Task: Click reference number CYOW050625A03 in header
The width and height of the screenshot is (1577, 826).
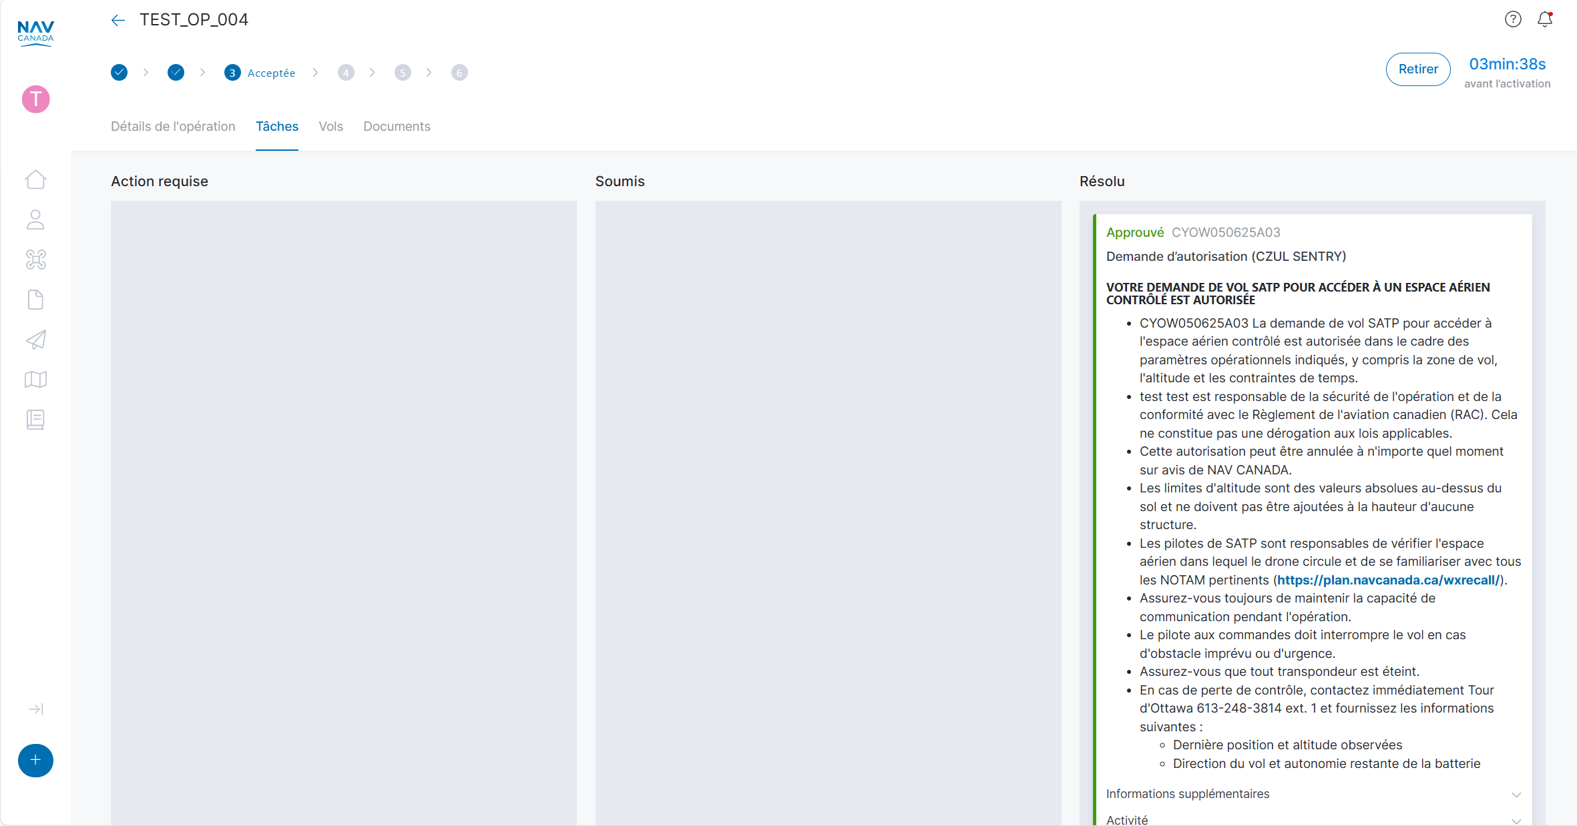Action: point(1226,233)
